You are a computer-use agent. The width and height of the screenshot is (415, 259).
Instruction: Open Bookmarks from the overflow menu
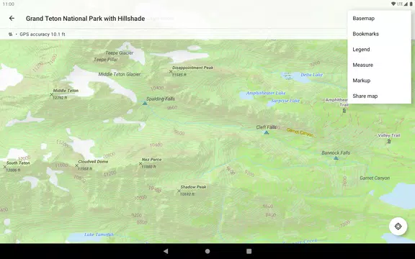coord(379,34)
